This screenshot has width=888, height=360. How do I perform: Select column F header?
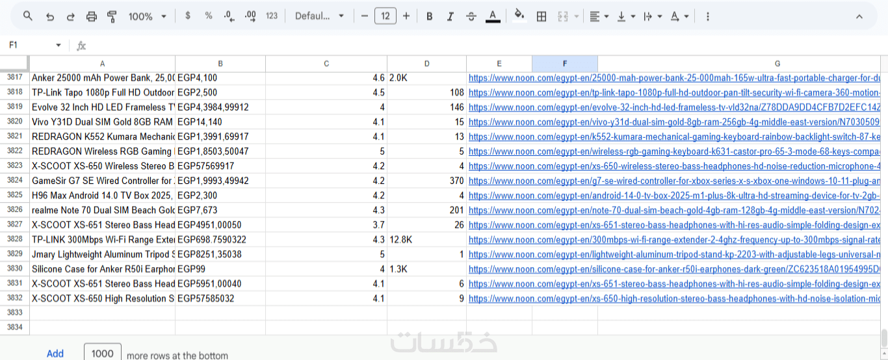(565, 64)
